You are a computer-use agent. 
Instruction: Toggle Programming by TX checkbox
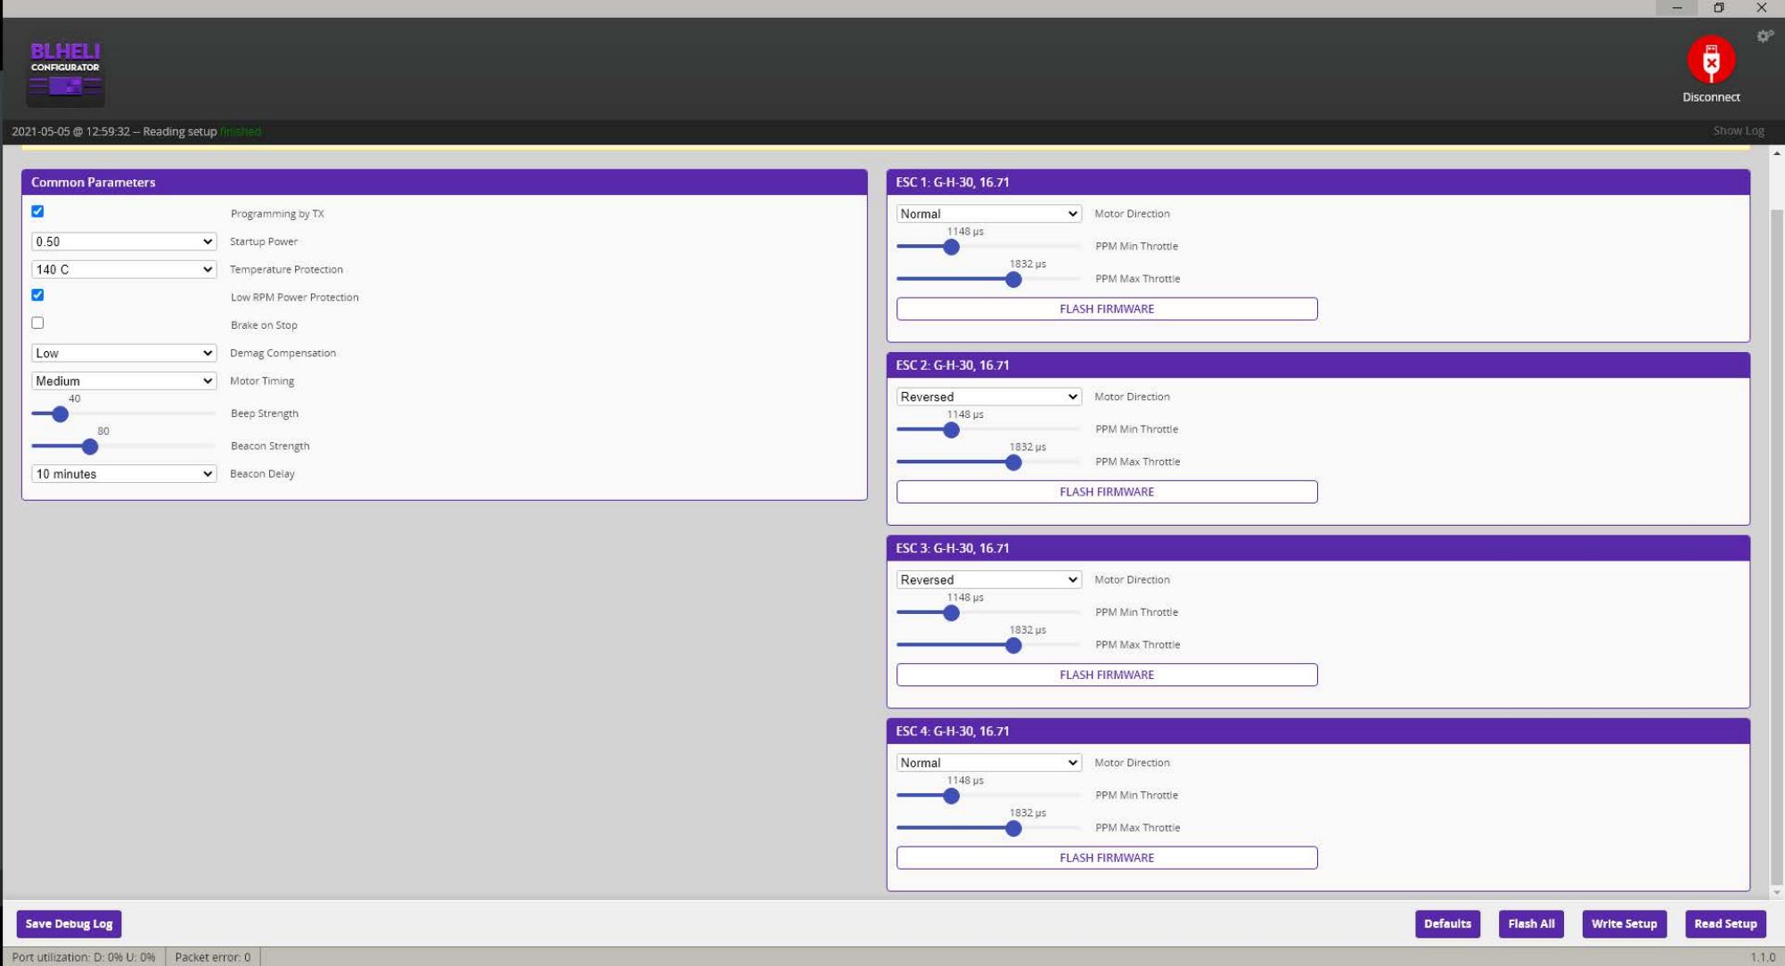[x=37, y=212]
